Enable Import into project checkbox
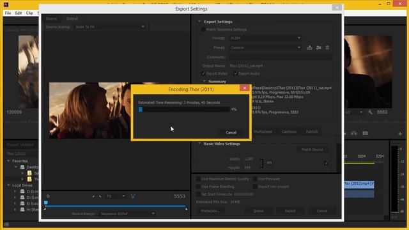The width and height of the screenshot is (409, 230). pyautogui.click(x=255, y=187)
